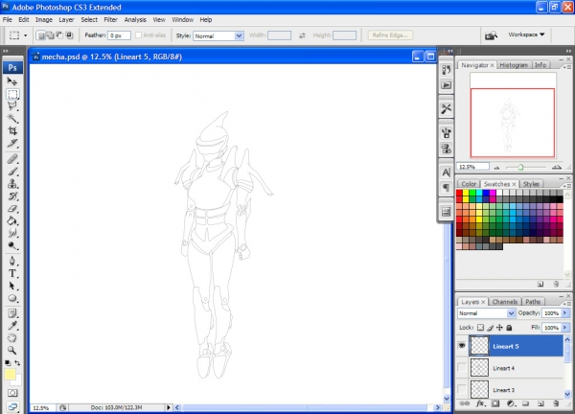Swap foreground and background colors
The width and height of the screenshot is (575, 414).
tap(17, 363)
